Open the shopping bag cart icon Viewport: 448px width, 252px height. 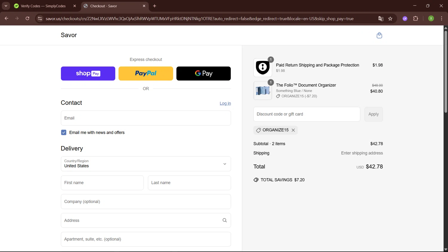379,35
